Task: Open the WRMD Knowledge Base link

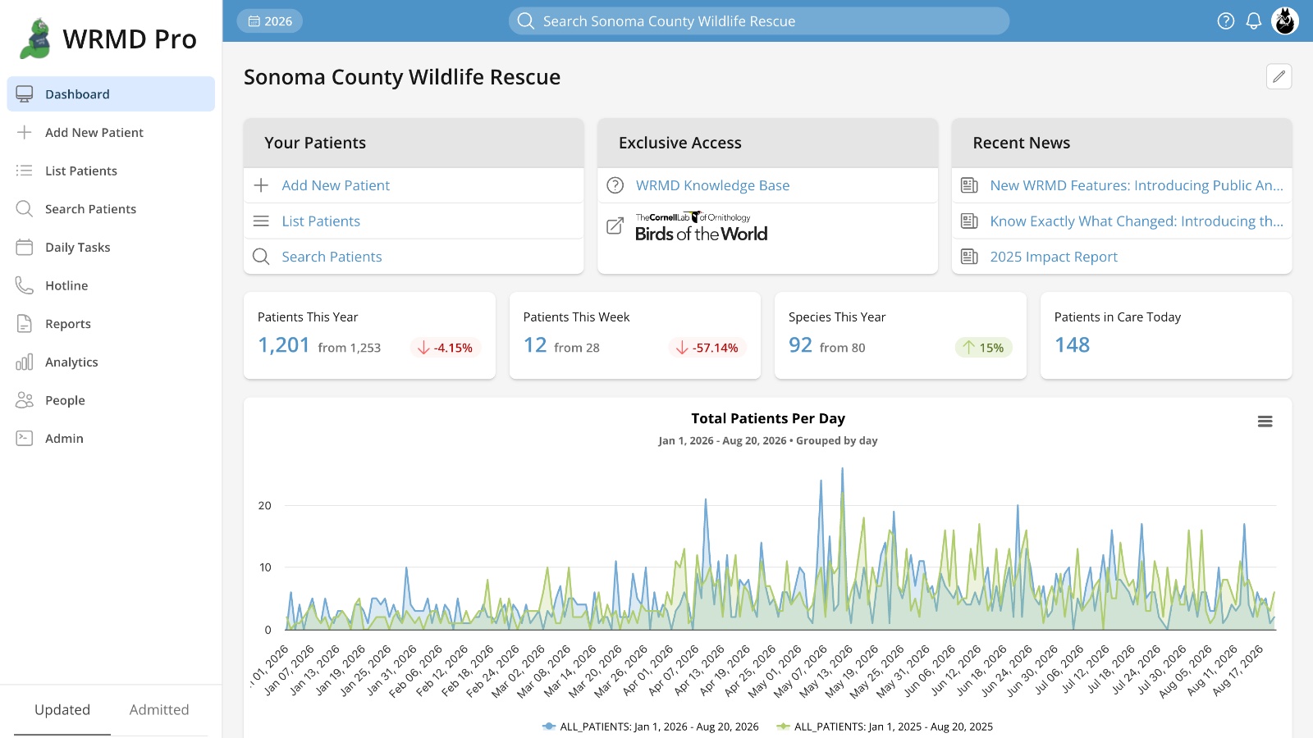Action: (712, 185)
